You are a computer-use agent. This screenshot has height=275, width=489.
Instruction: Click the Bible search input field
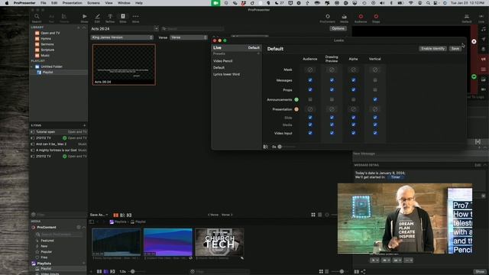pos(193,29)
